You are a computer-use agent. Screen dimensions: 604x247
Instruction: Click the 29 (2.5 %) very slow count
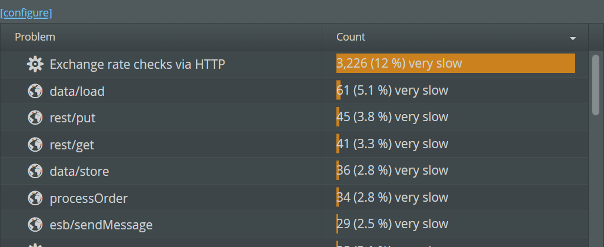[392, 224]
